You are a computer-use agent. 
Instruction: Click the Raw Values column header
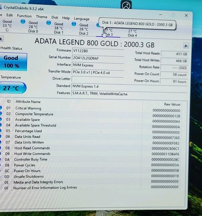click(172, 104)
